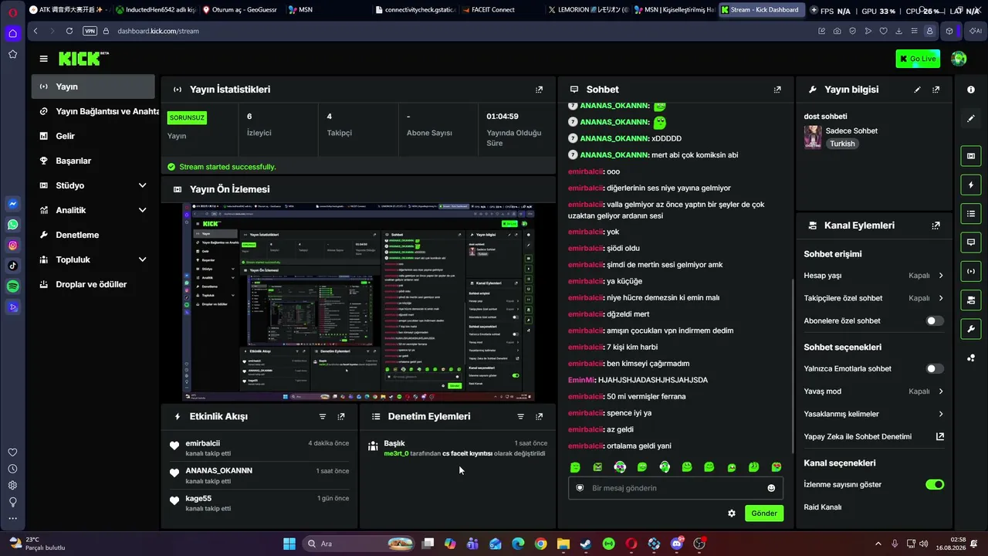The height and width of the screenshot is (556, 988).
Task: Click the SORUNSUZ stream status badge
Action: [x=187, y=117]
